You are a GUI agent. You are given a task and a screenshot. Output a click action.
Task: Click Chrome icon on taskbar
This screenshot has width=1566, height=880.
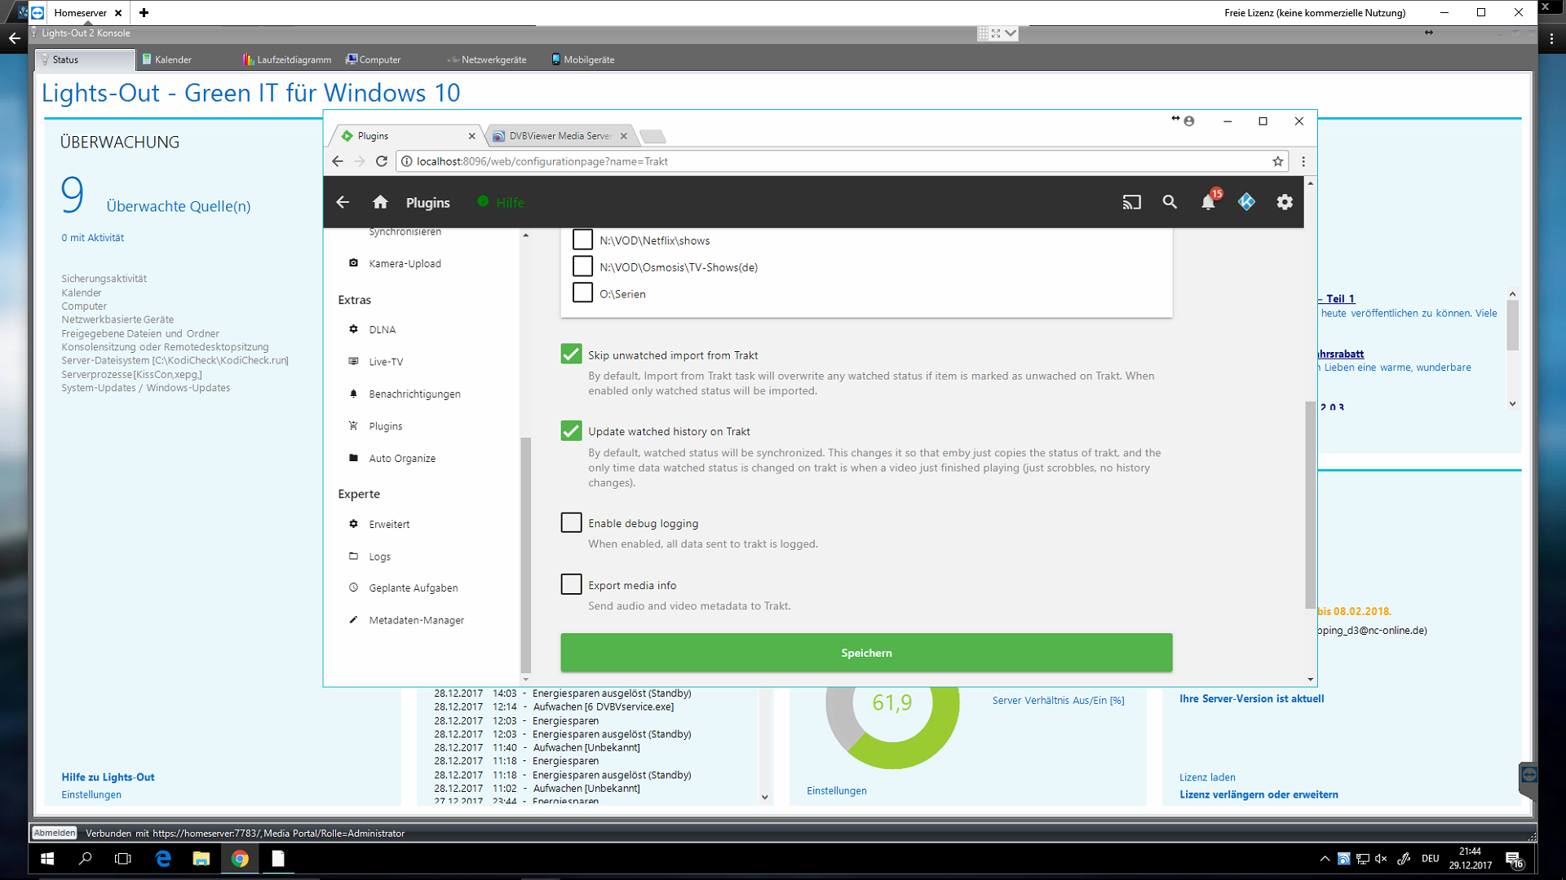(240, 859)
